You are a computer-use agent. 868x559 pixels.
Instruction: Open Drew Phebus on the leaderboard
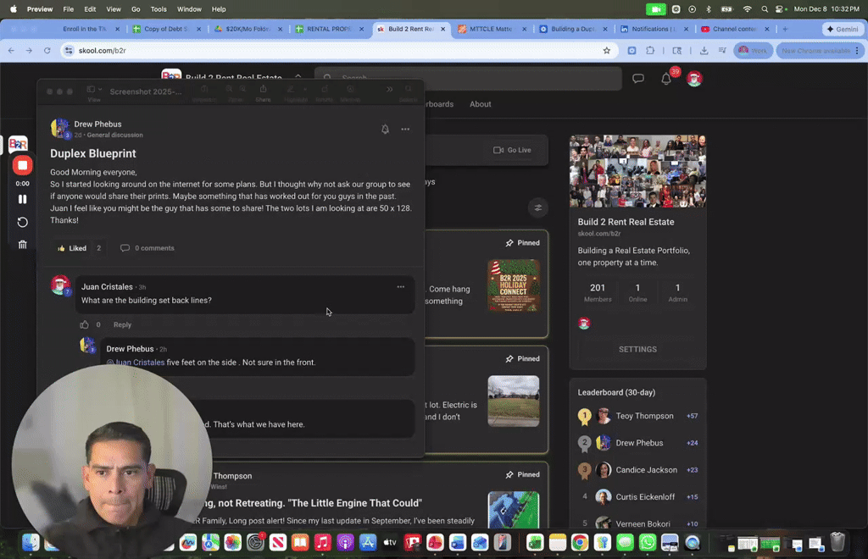(x=637, y=443)
